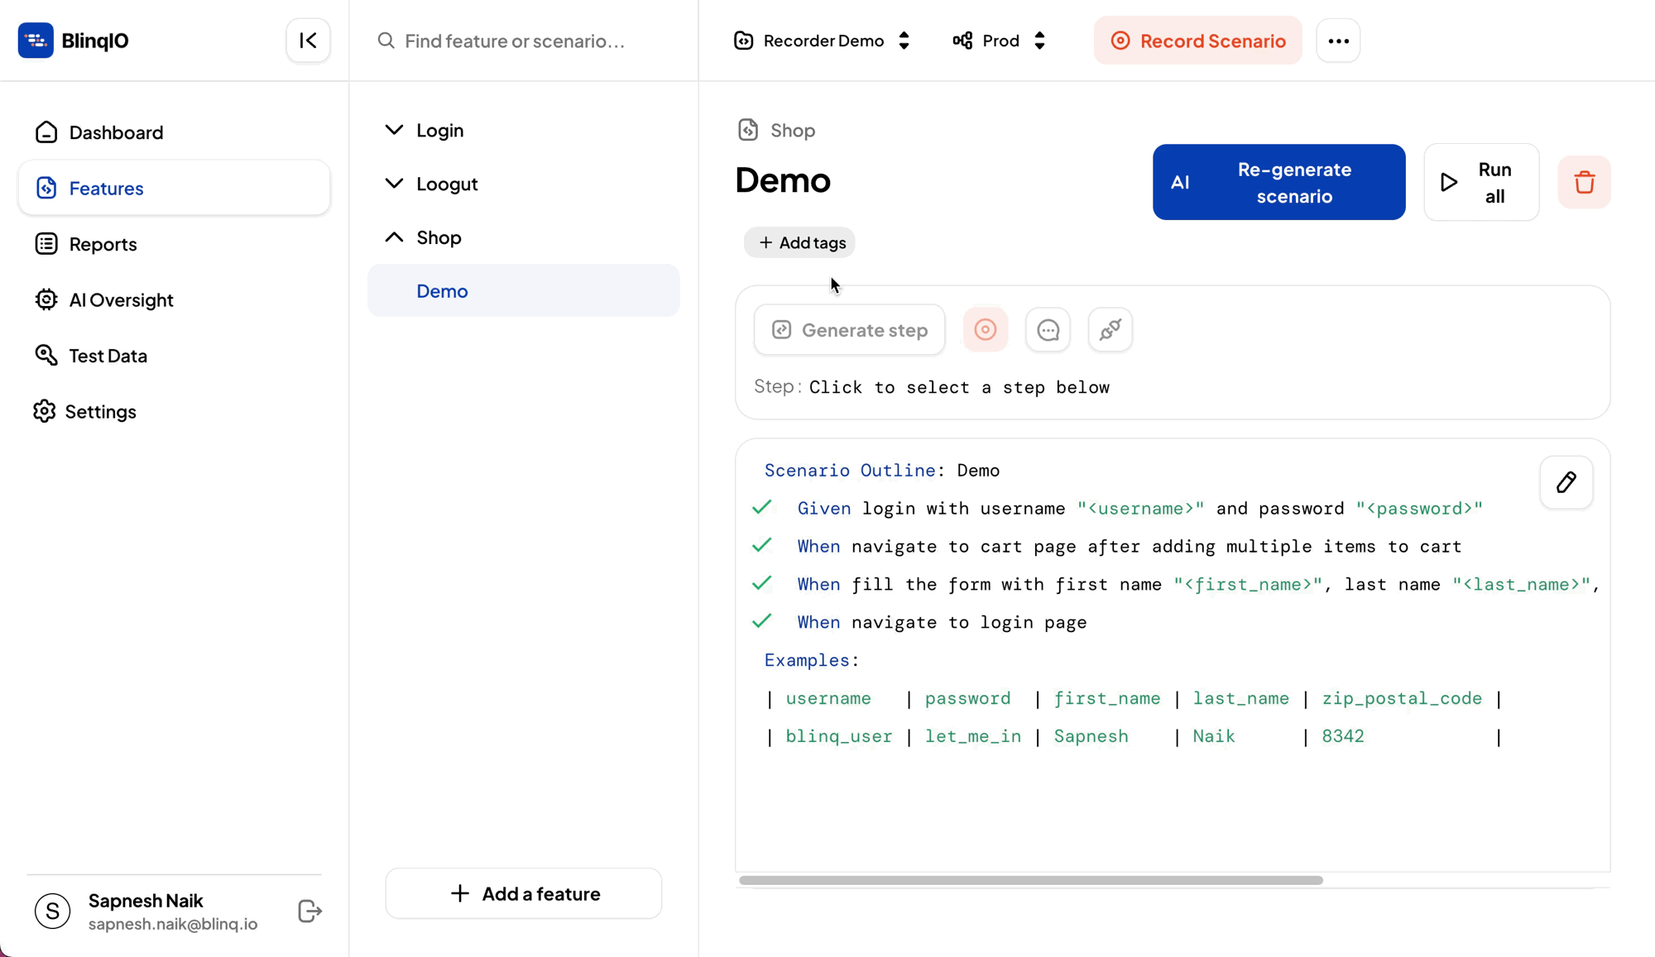The width and height of the screenshot is (1655, 957).
Task: Expand the Logout feature tree item
Action: pos(396,184)
